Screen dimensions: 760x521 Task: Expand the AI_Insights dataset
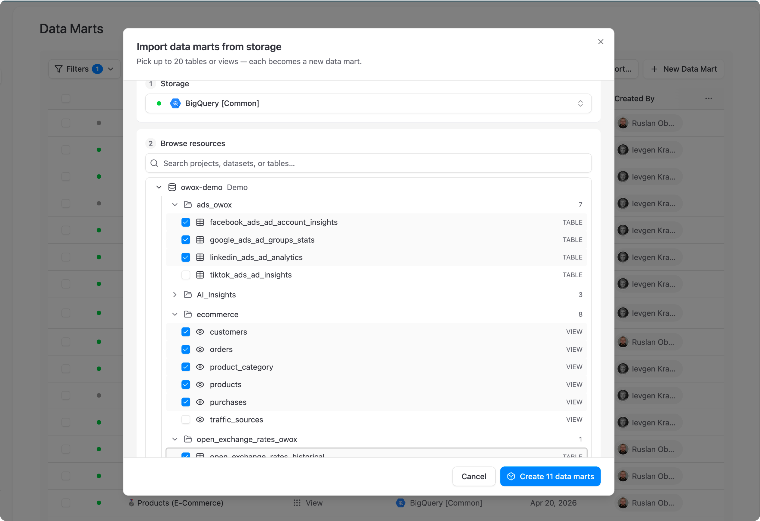(x=175, y=294)
